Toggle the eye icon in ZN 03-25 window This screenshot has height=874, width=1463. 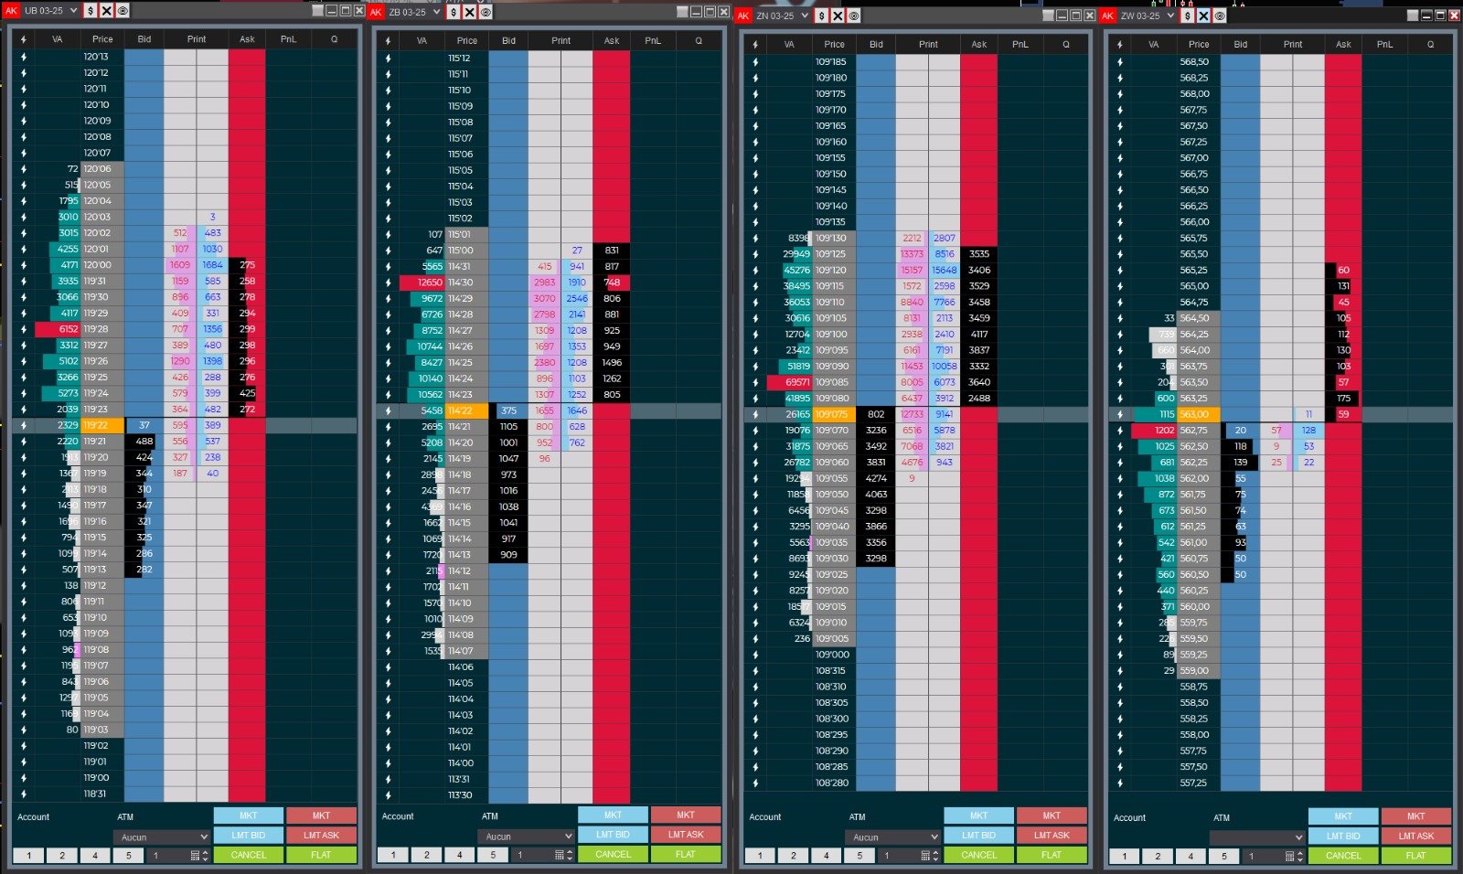coord(854,16)
